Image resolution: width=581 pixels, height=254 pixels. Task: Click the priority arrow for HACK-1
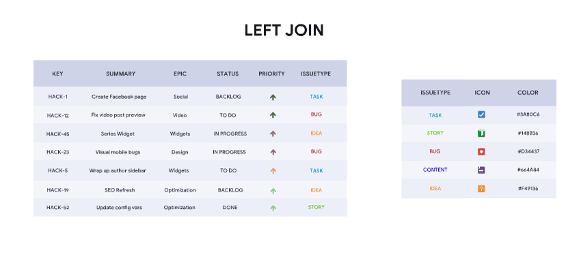pyautogui.click(x=273, y=97)
